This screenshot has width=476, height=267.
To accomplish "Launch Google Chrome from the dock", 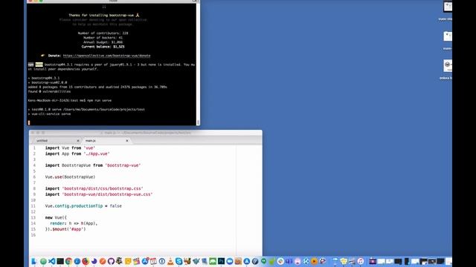I will tap(69, 261).
